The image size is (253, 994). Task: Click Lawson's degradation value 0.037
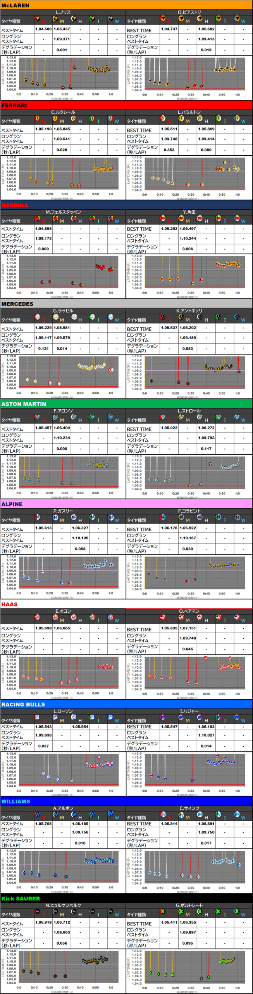[x=43, y=746]
